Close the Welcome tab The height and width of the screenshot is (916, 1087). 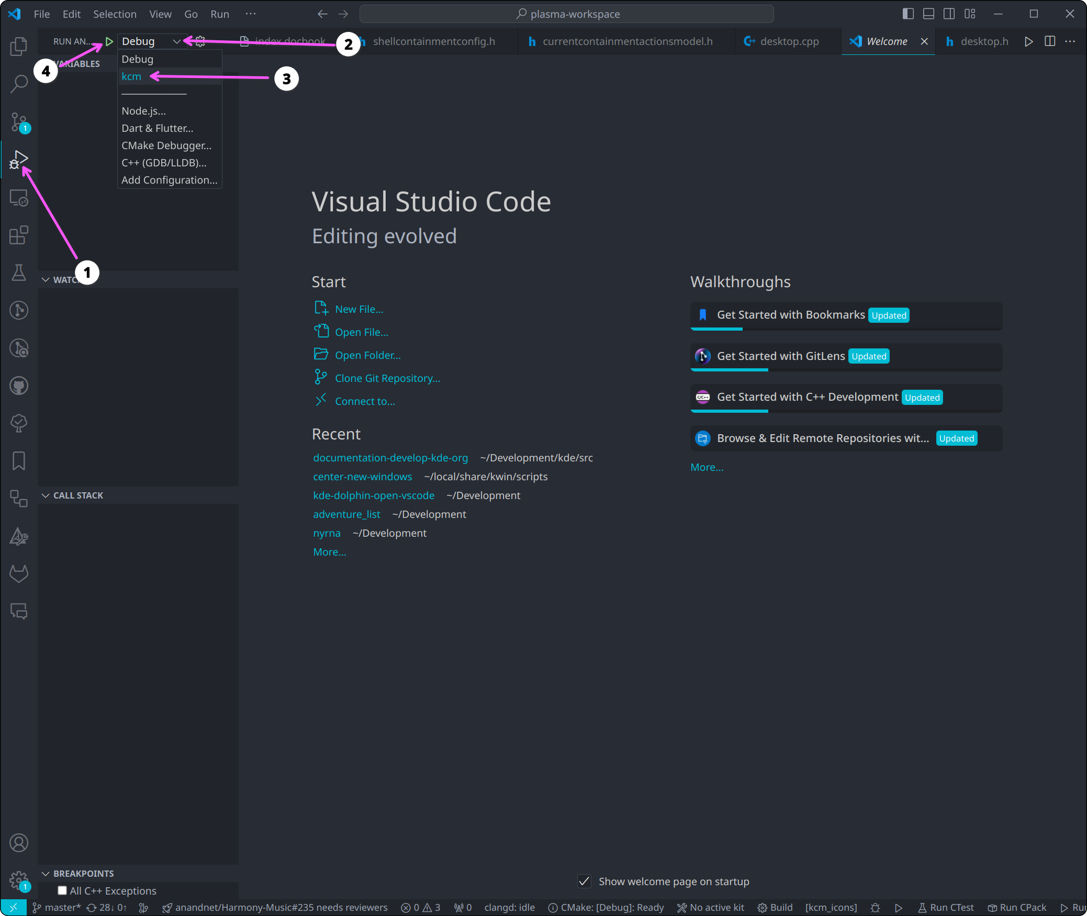[924, 41]
